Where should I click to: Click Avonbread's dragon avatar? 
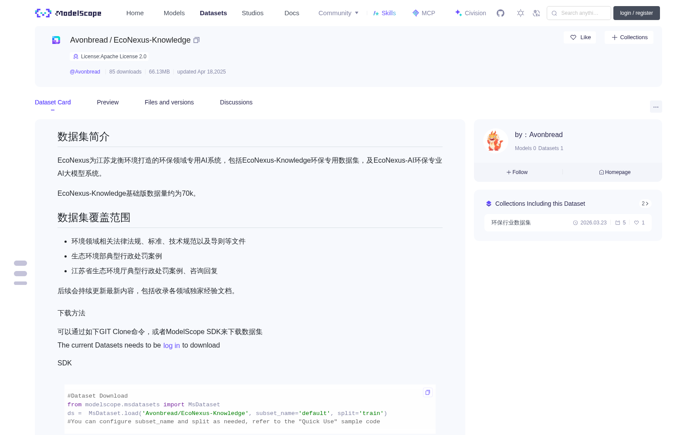click(x=495, y=141)
